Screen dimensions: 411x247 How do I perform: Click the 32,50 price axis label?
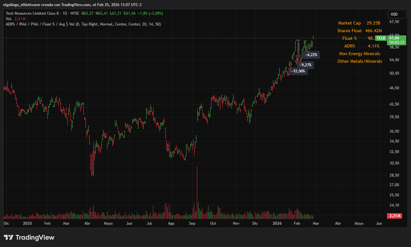395,151
